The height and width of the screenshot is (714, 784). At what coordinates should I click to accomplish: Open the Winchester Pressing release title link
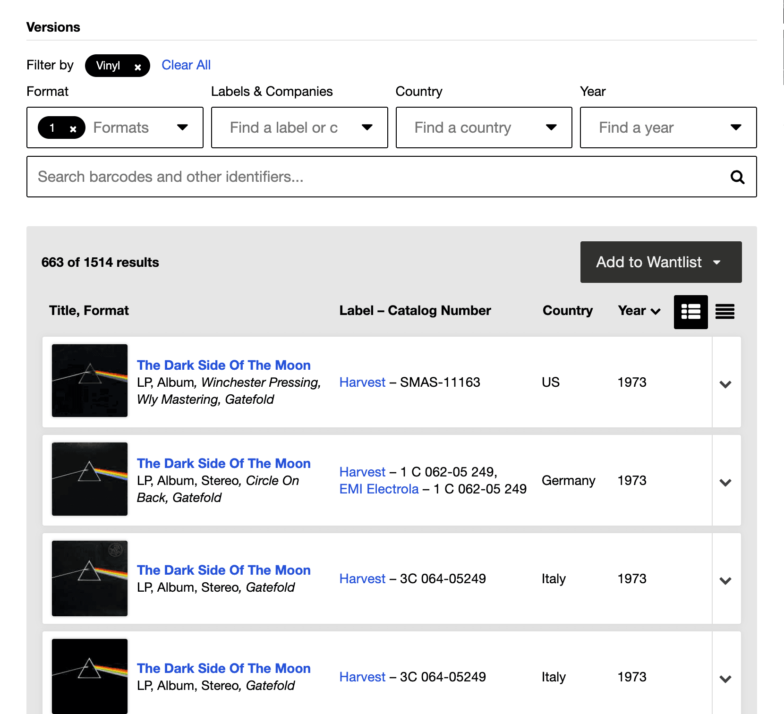tap(223, 365)
